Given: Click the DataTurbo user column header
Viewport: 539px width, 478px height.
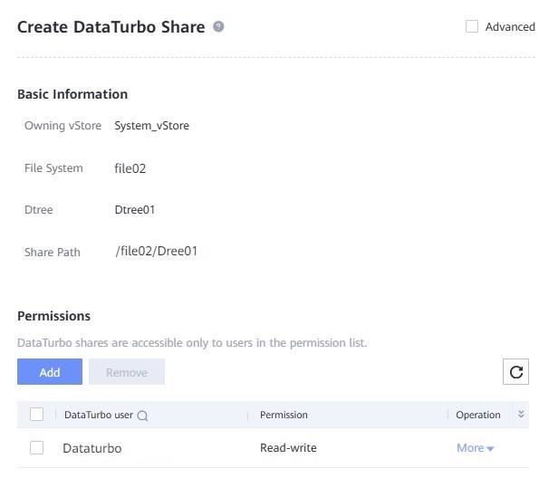Looking at the screenshot, I should click(x=99, y=415).
